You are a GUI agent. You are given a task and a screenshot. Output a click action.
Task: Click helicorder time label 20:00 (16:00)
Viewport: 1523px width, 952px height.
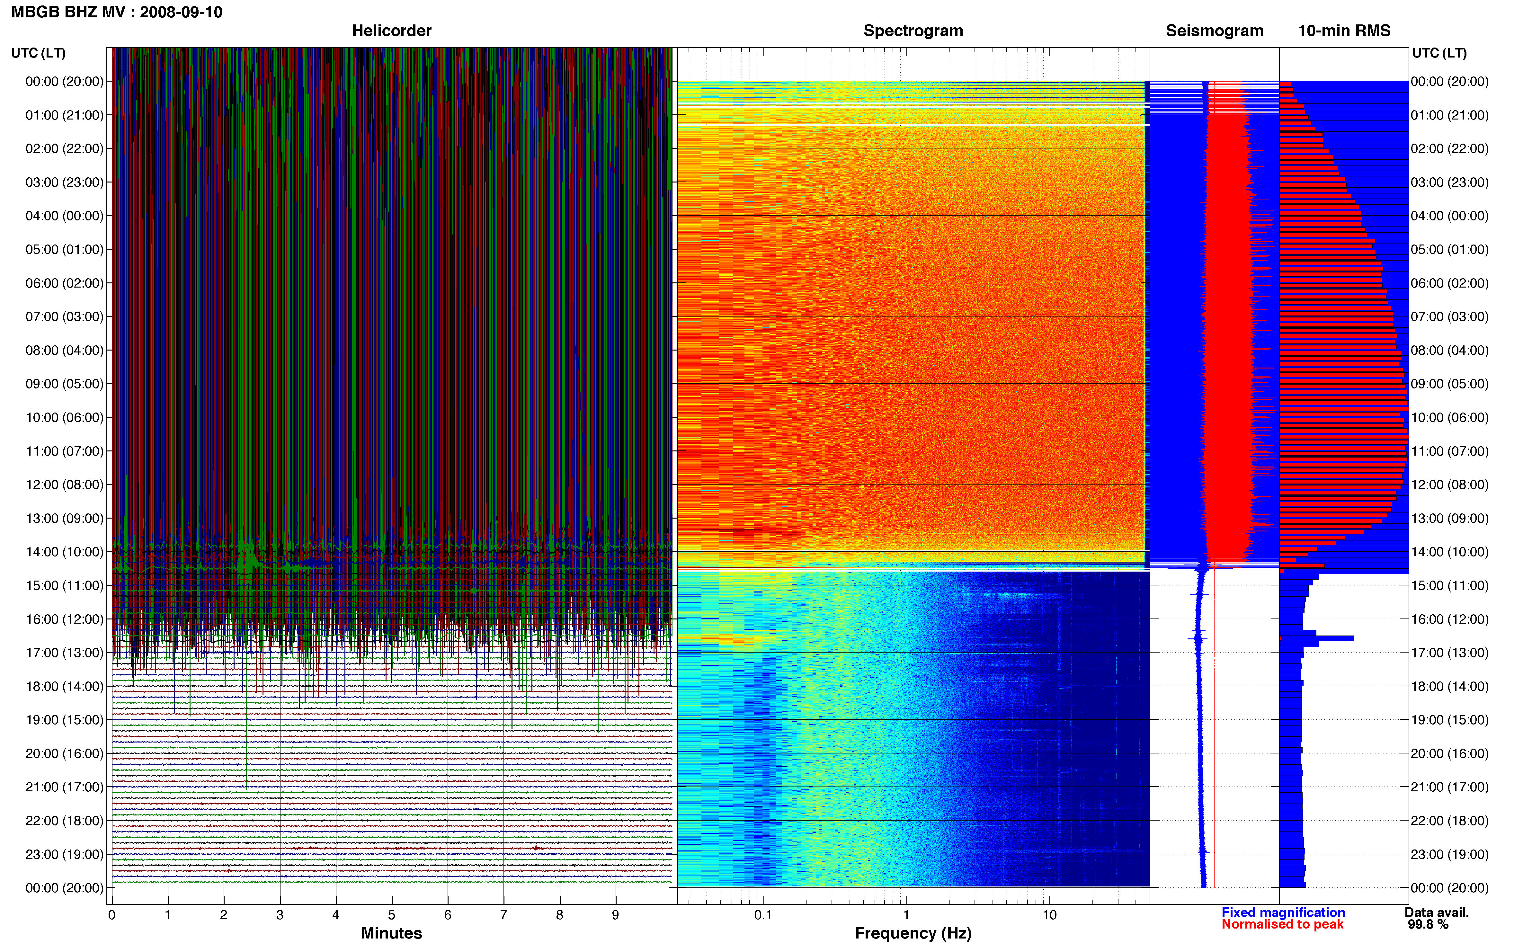pos(64,754)
